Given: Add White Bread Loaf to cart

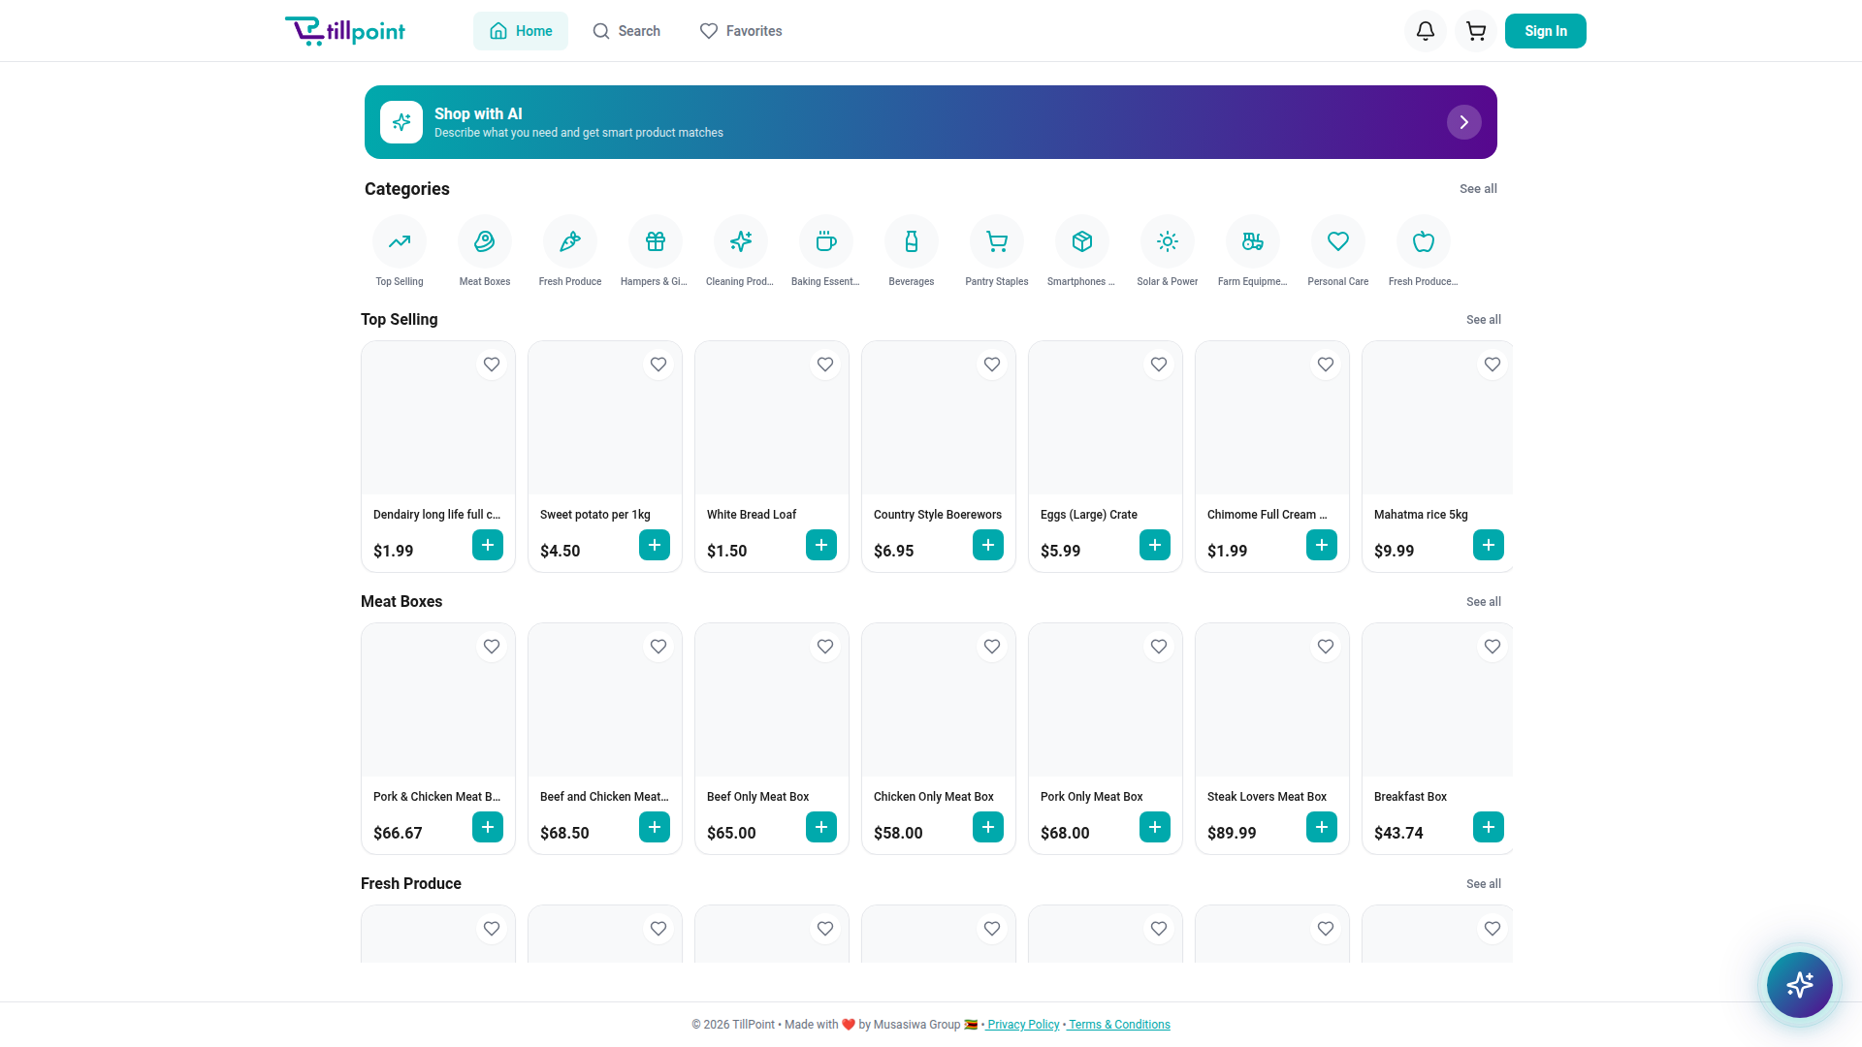Looking at the screenshot, I should (821, 545).
